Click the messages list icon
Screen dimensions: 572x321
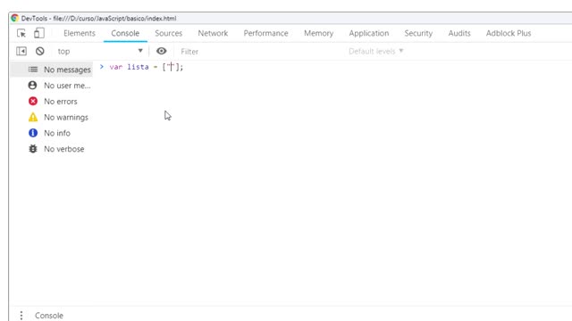coord(33,70)
